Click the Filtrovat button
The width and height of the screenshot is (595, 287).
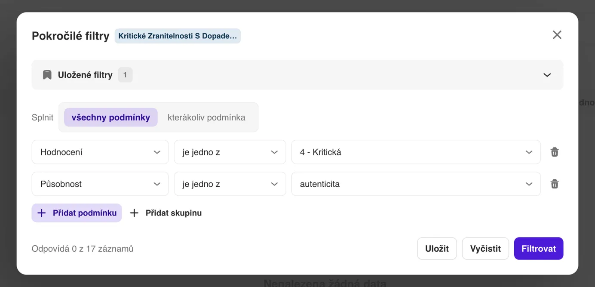click(x=539, y=249)
